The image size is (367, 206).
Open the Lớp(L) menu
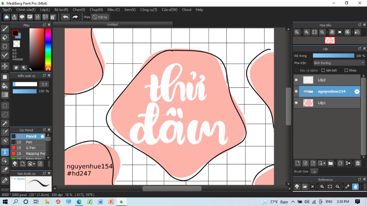tap(45, 10)
